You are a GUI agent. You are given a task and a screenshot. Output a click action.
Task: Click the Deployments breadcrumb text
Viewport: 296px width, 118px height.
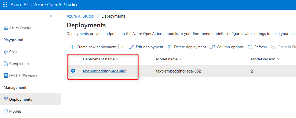click(x=113, y=16)
